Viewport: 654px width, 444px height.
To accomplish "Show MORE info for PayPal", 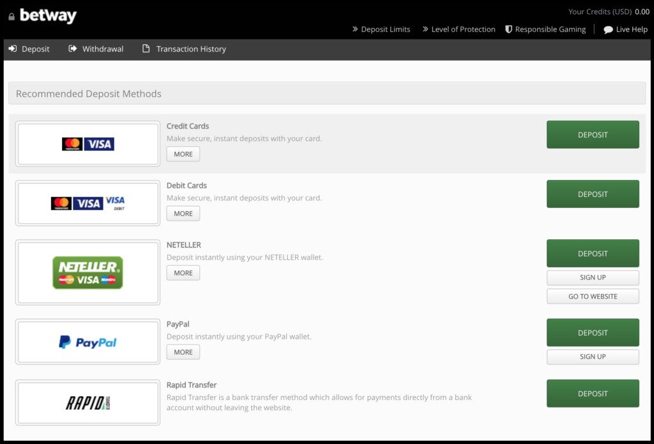I will [x=183, y=352].
